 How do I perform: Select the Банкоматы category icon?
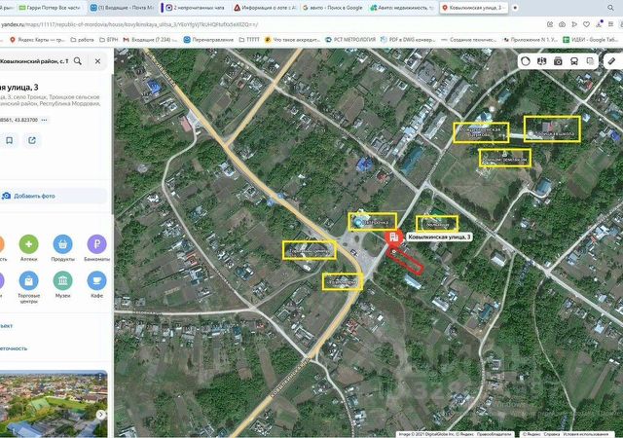point(97,244)
